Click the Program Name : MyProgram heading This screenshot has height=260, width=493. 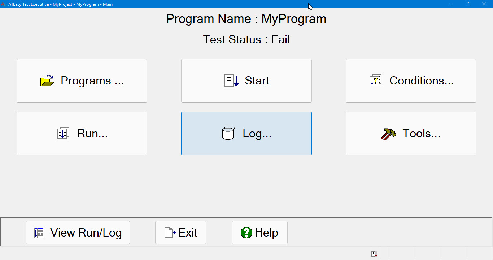point(246,19)
